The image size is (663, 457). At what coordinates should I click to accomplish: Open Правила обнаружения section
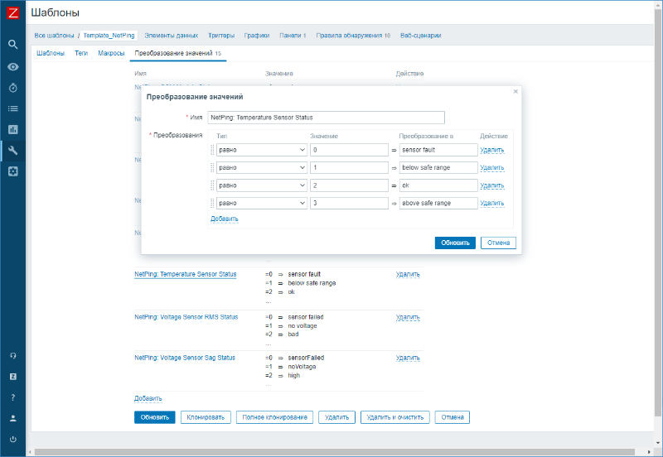[353, 36]
